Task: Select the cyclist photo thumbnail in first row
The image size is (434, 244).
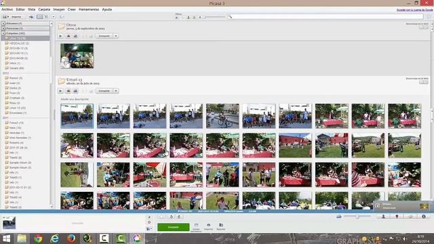Action: (x=222, y=116)
